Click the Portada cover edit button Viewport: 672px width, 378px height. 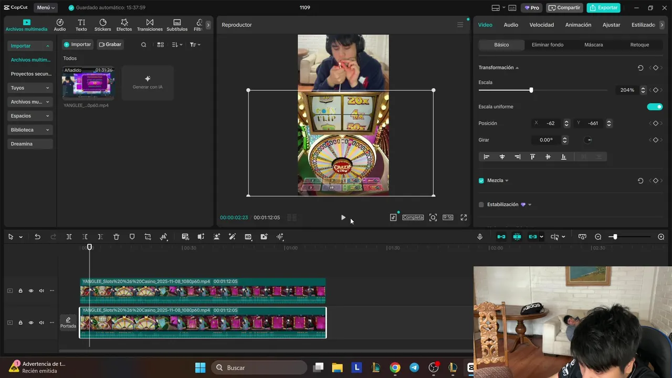pos(68,322)
